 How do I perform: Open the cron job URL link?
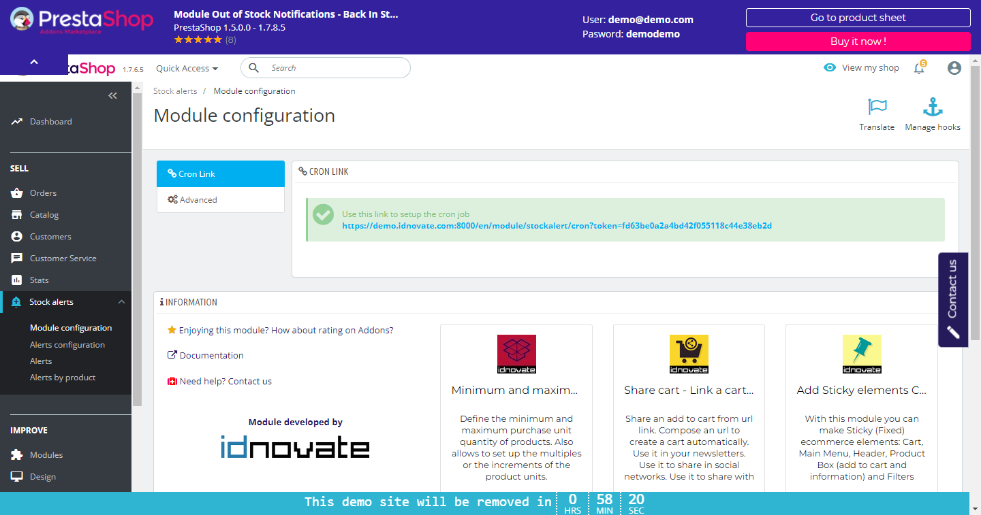coord(557,226)
